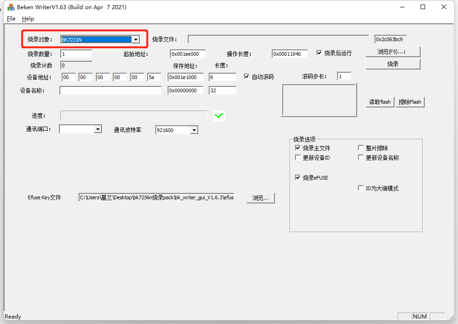
Task: Click the 长度 field showing 6
Action: [x=222, y=77]
